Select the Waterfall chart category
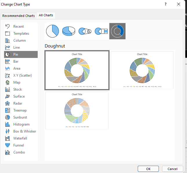Viewport: 187px width, 173px height. [x=20, y=138]
